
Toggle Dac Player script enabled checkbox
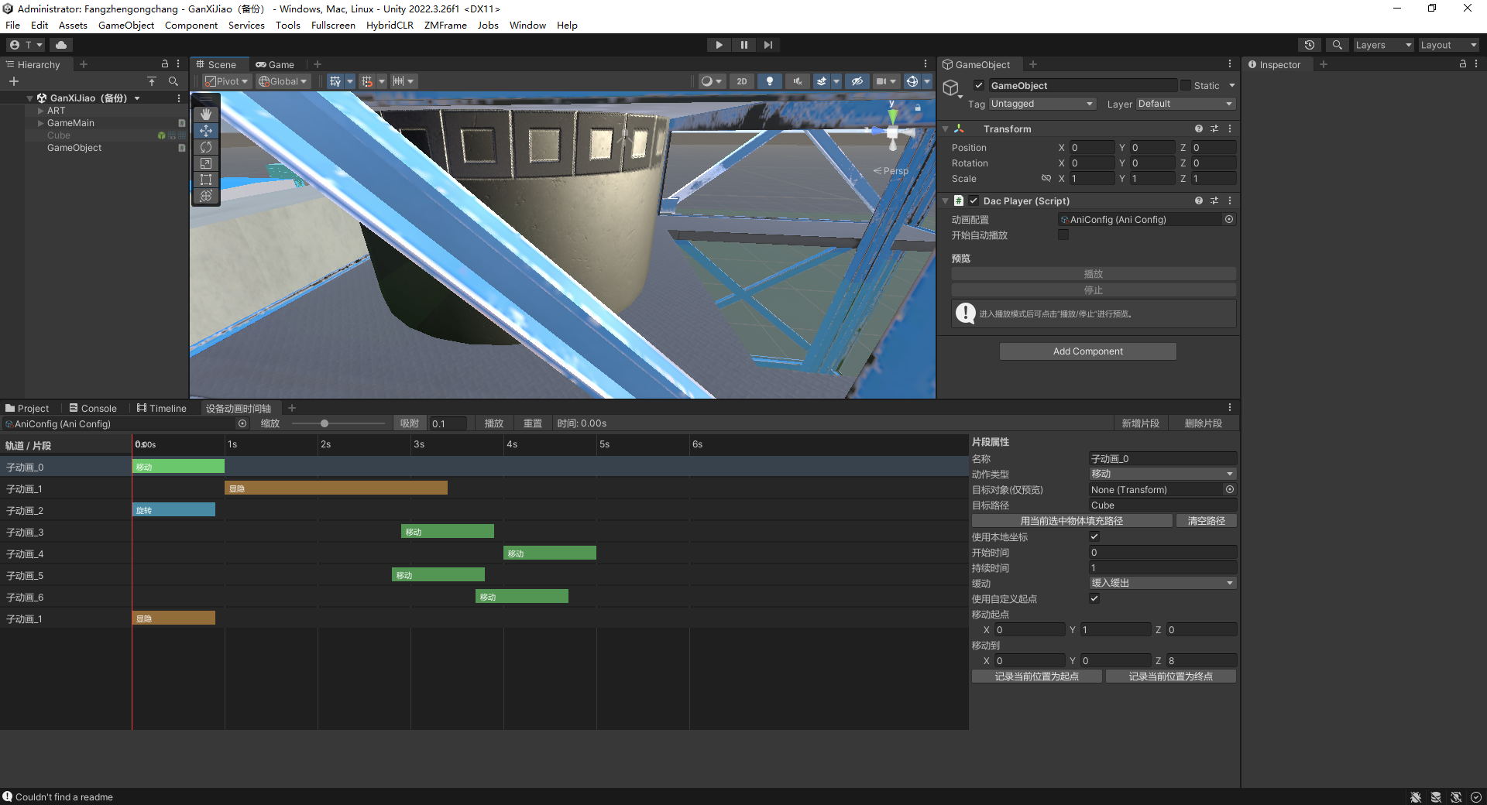(x=974, y=200)
